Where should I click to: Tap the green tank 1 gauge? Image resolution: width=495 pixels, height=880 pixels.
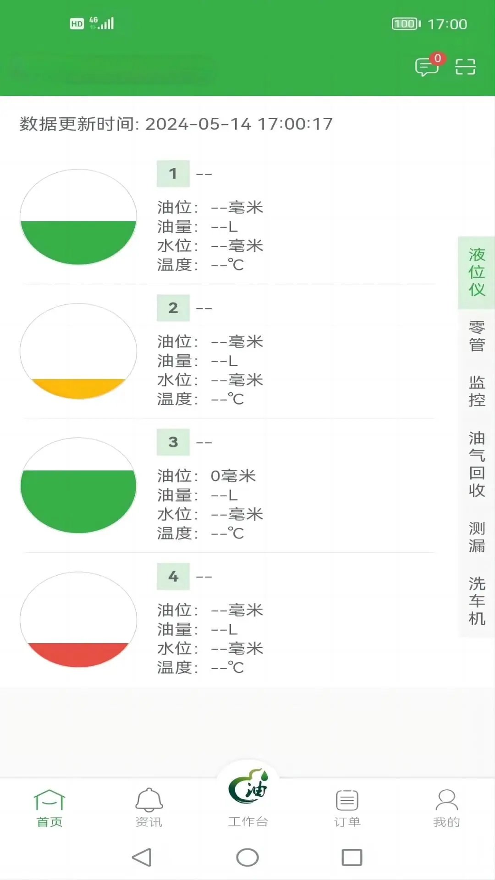click(79, 219)
